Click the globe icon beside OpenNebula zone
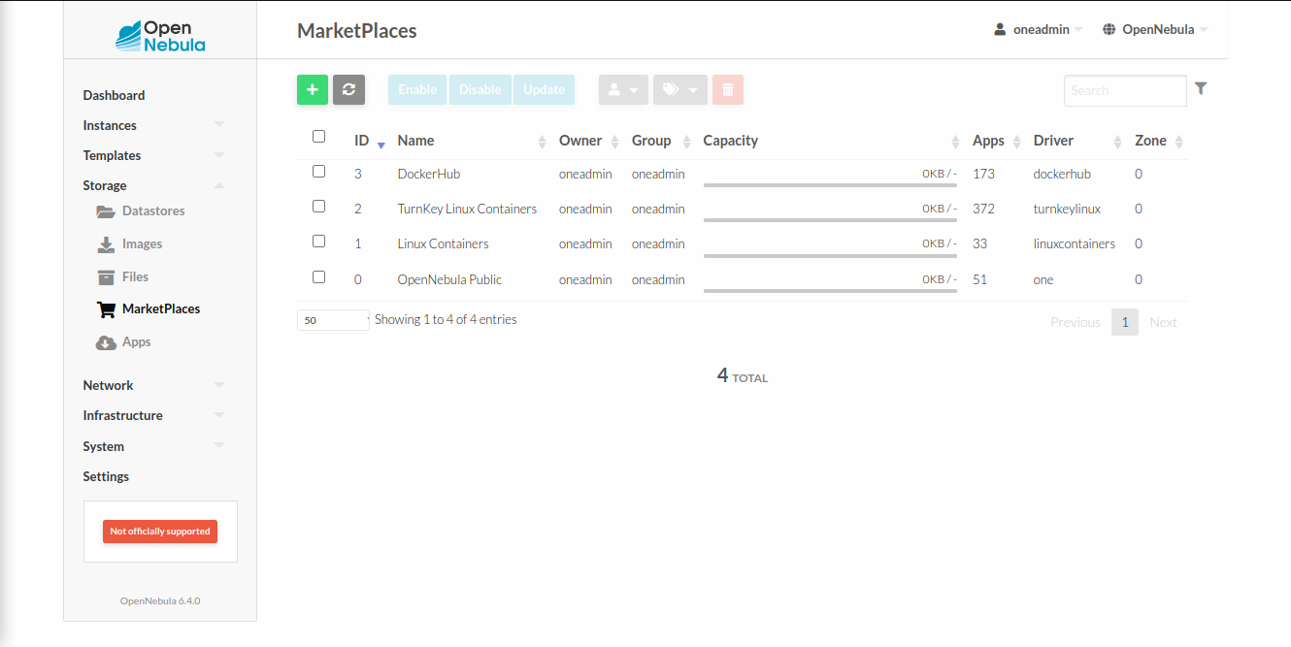 point(1109,29)
